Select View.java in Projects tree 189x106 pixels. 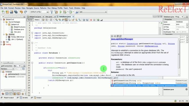(17, 32)
